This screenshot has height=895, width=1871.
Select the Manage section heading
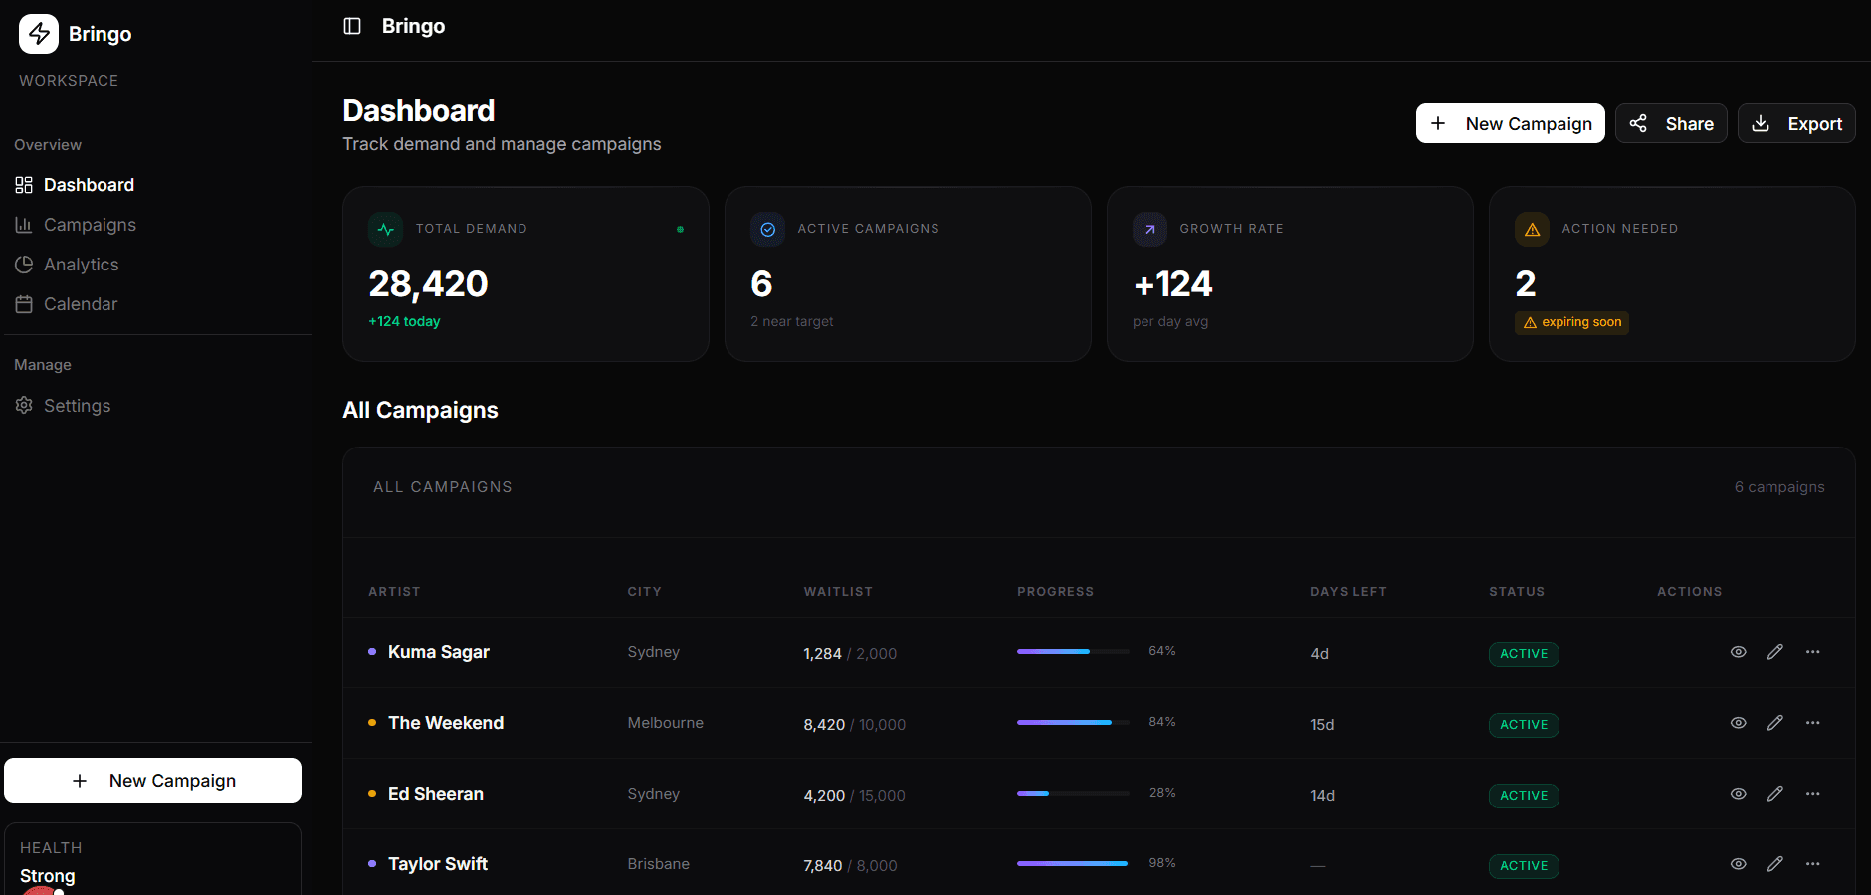(x=43, y=364)
